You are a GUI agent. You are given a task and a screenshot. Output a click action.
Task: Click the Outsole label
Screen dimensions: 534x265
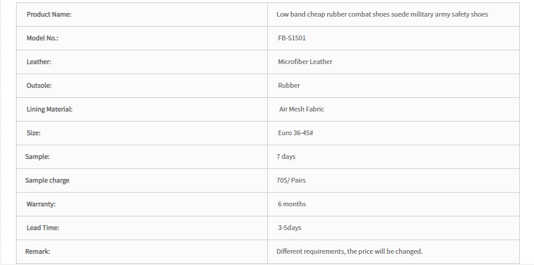(x=39, y=85)
